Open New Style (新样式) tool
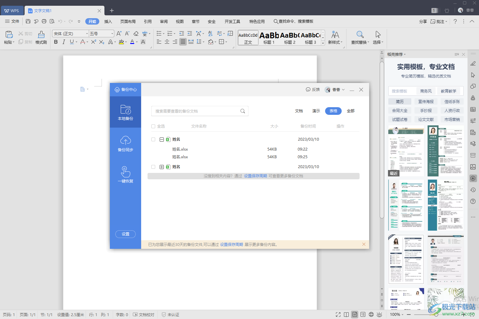This screenshot has height=319, width=479. coord(335,38)
